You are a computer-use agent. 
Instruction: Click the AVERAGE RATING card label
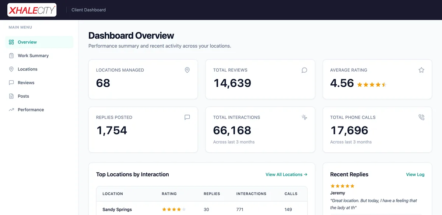point(349,70)
